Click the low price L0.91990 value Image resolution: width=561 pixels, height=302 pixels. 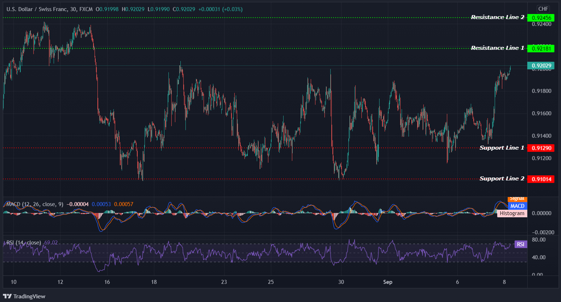[x=158, y=9]
